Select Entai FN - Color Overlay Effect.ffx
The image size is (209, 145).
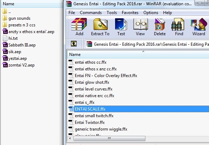pos(106,76)
